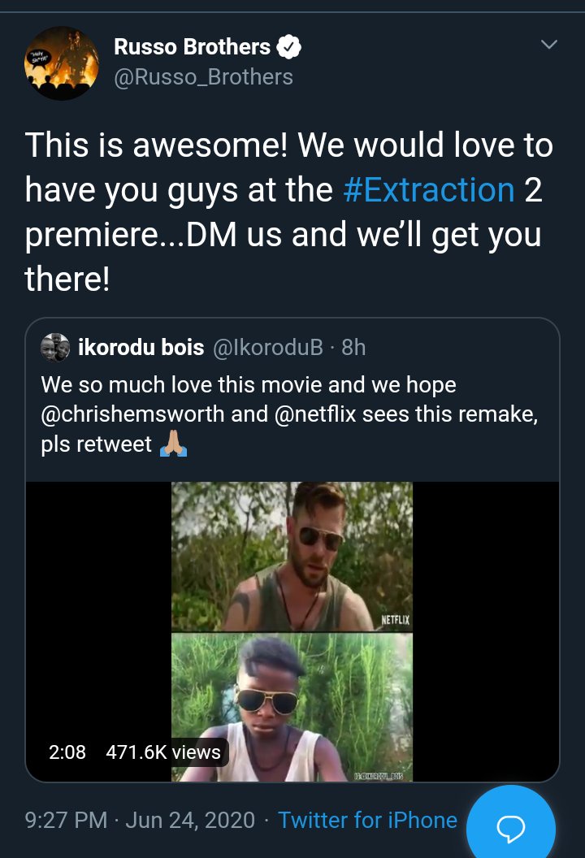
Task: Expand the tweet options chevron menu
Action: [549, 44]
